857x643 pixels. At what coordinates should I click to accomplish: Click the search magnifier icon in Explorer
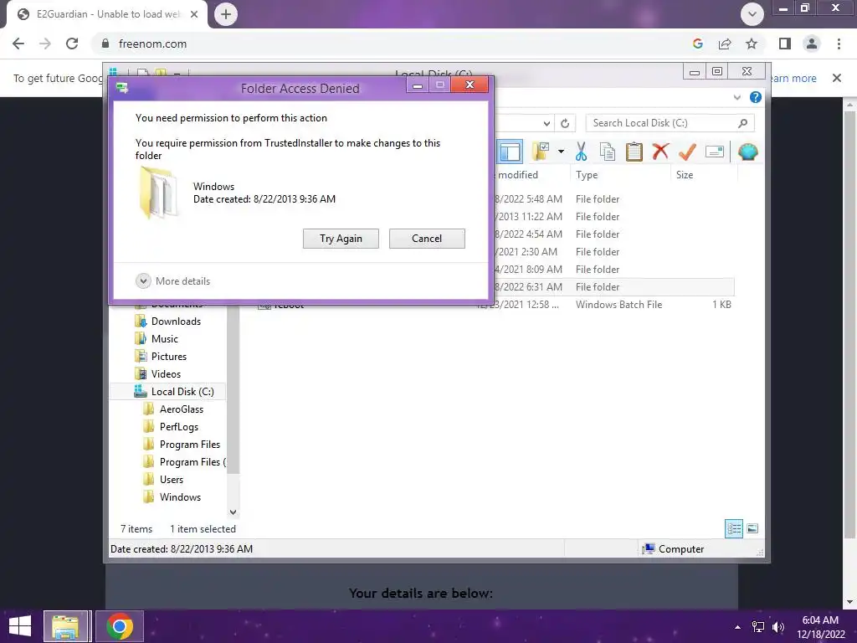[x=742, y=123]
